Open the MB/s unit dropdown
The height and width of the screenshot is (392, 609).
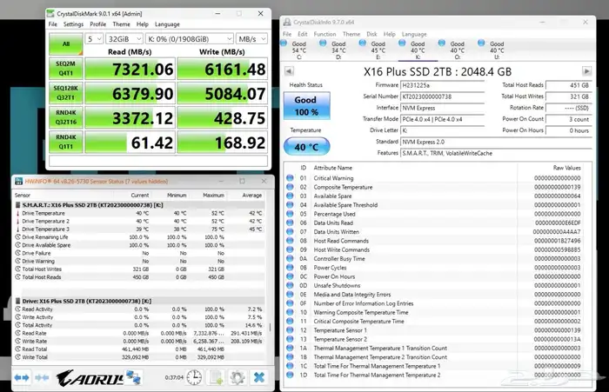pos(251,39)
